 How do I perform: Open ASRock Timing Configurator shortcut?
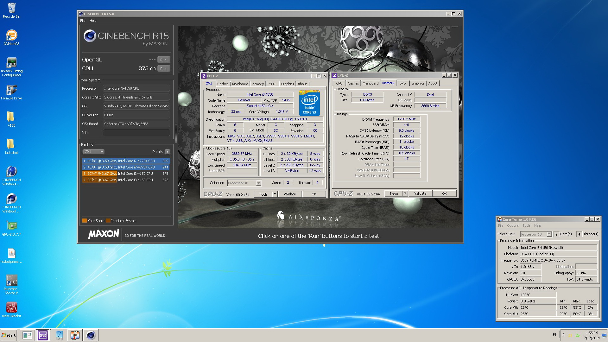coord(11,67)
